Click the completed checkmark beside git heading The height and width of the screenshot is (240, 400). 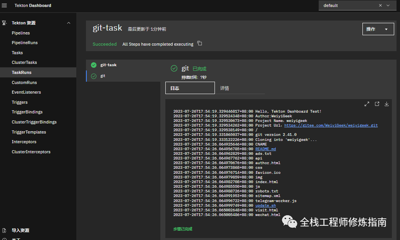174,69
